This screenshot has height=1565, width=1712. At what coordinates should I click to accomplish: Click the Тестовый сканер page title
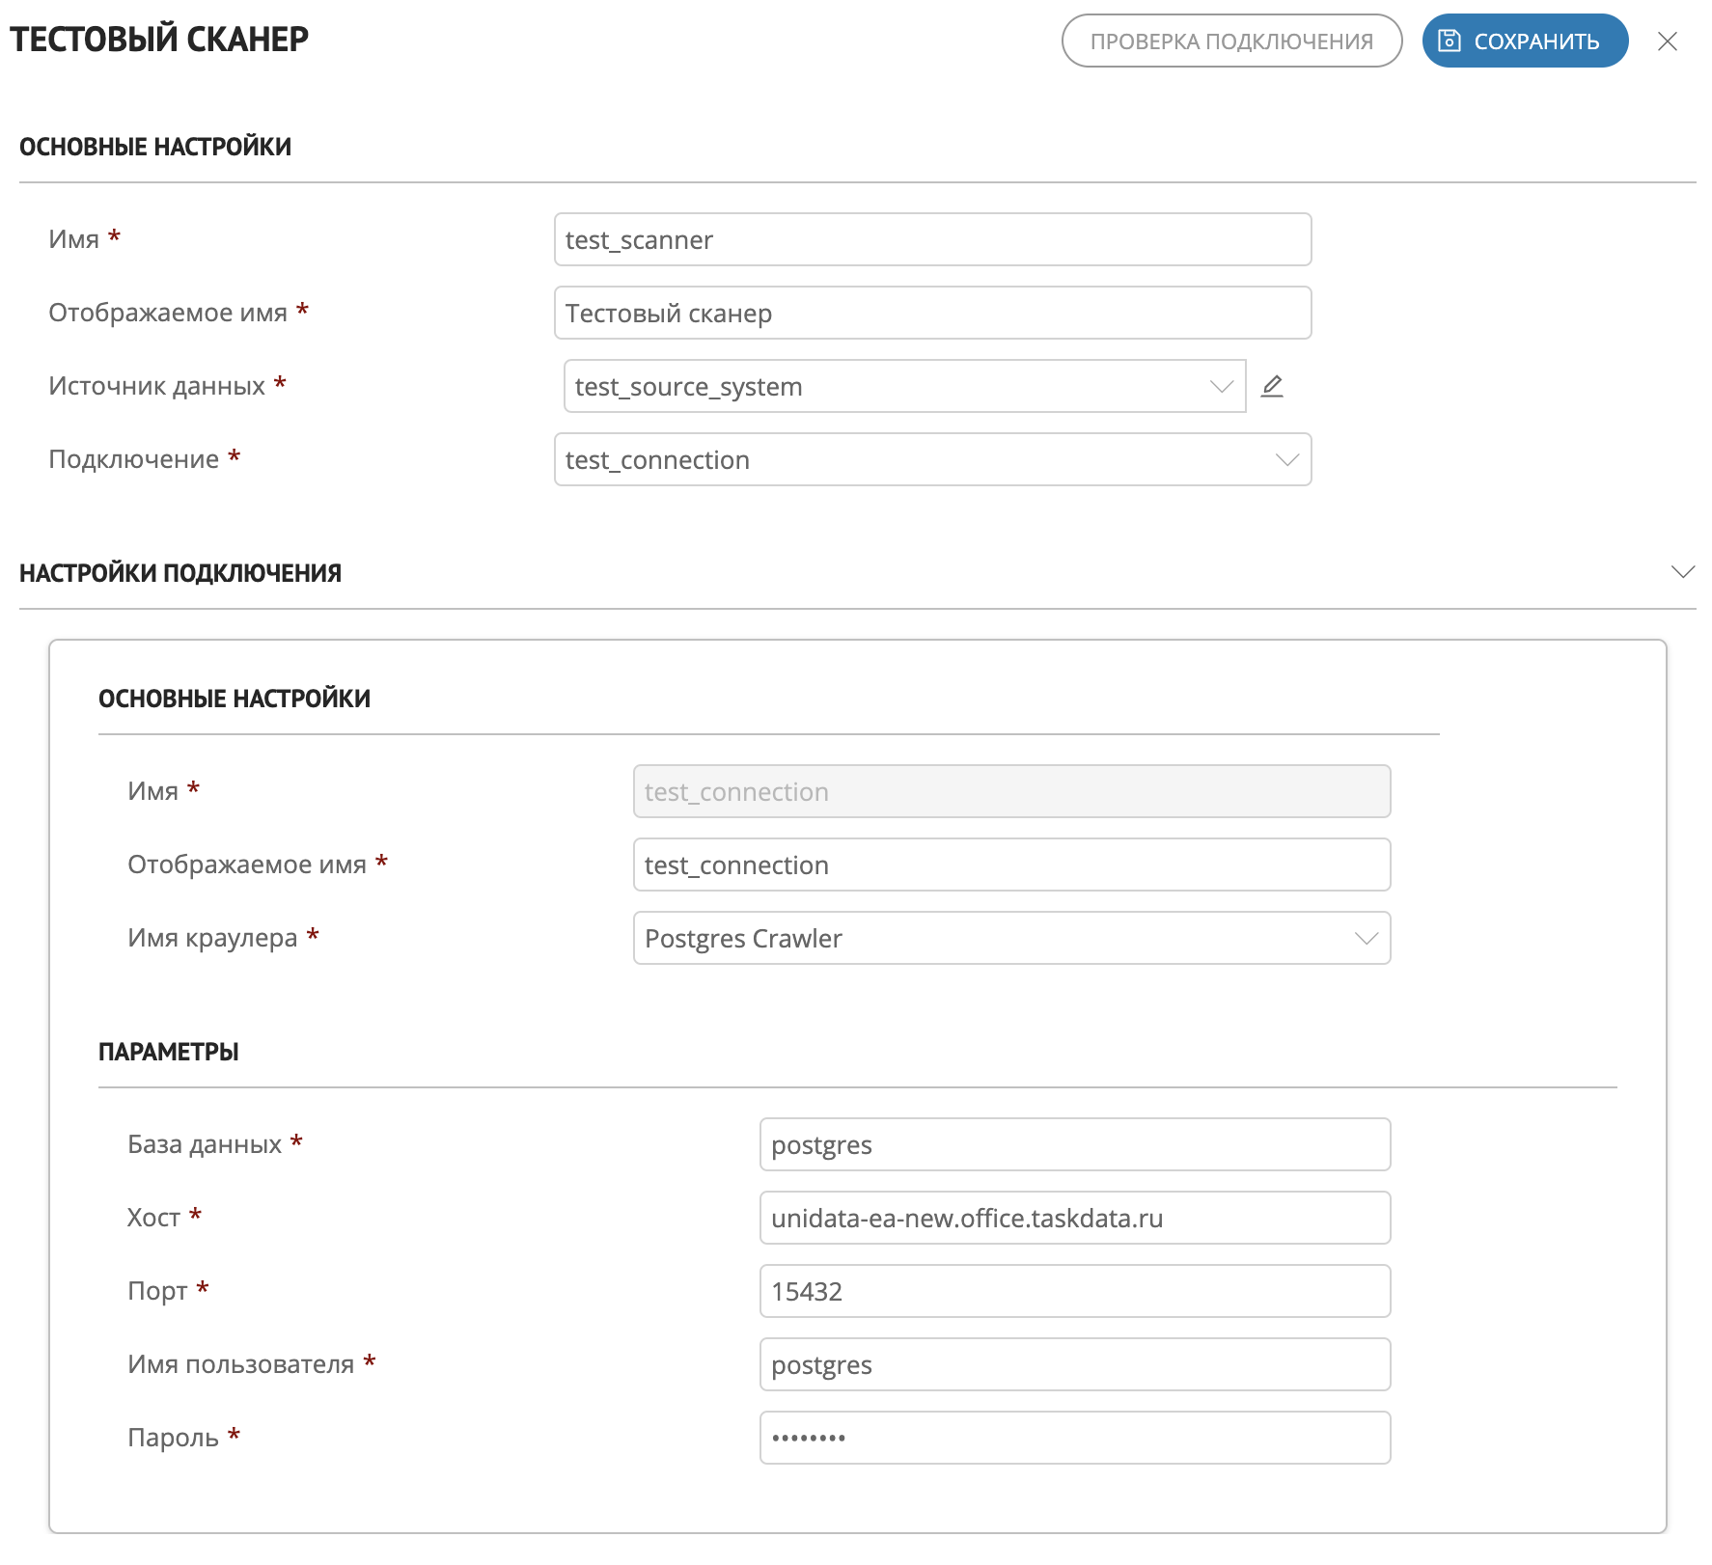coord(159,40)
